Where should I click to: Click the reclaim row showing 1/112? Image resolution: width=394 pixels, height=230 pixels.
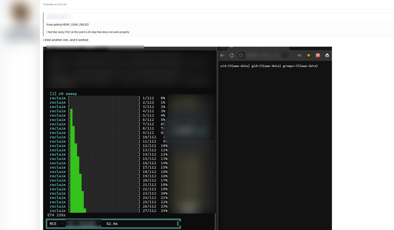click(x=107, y=98)
